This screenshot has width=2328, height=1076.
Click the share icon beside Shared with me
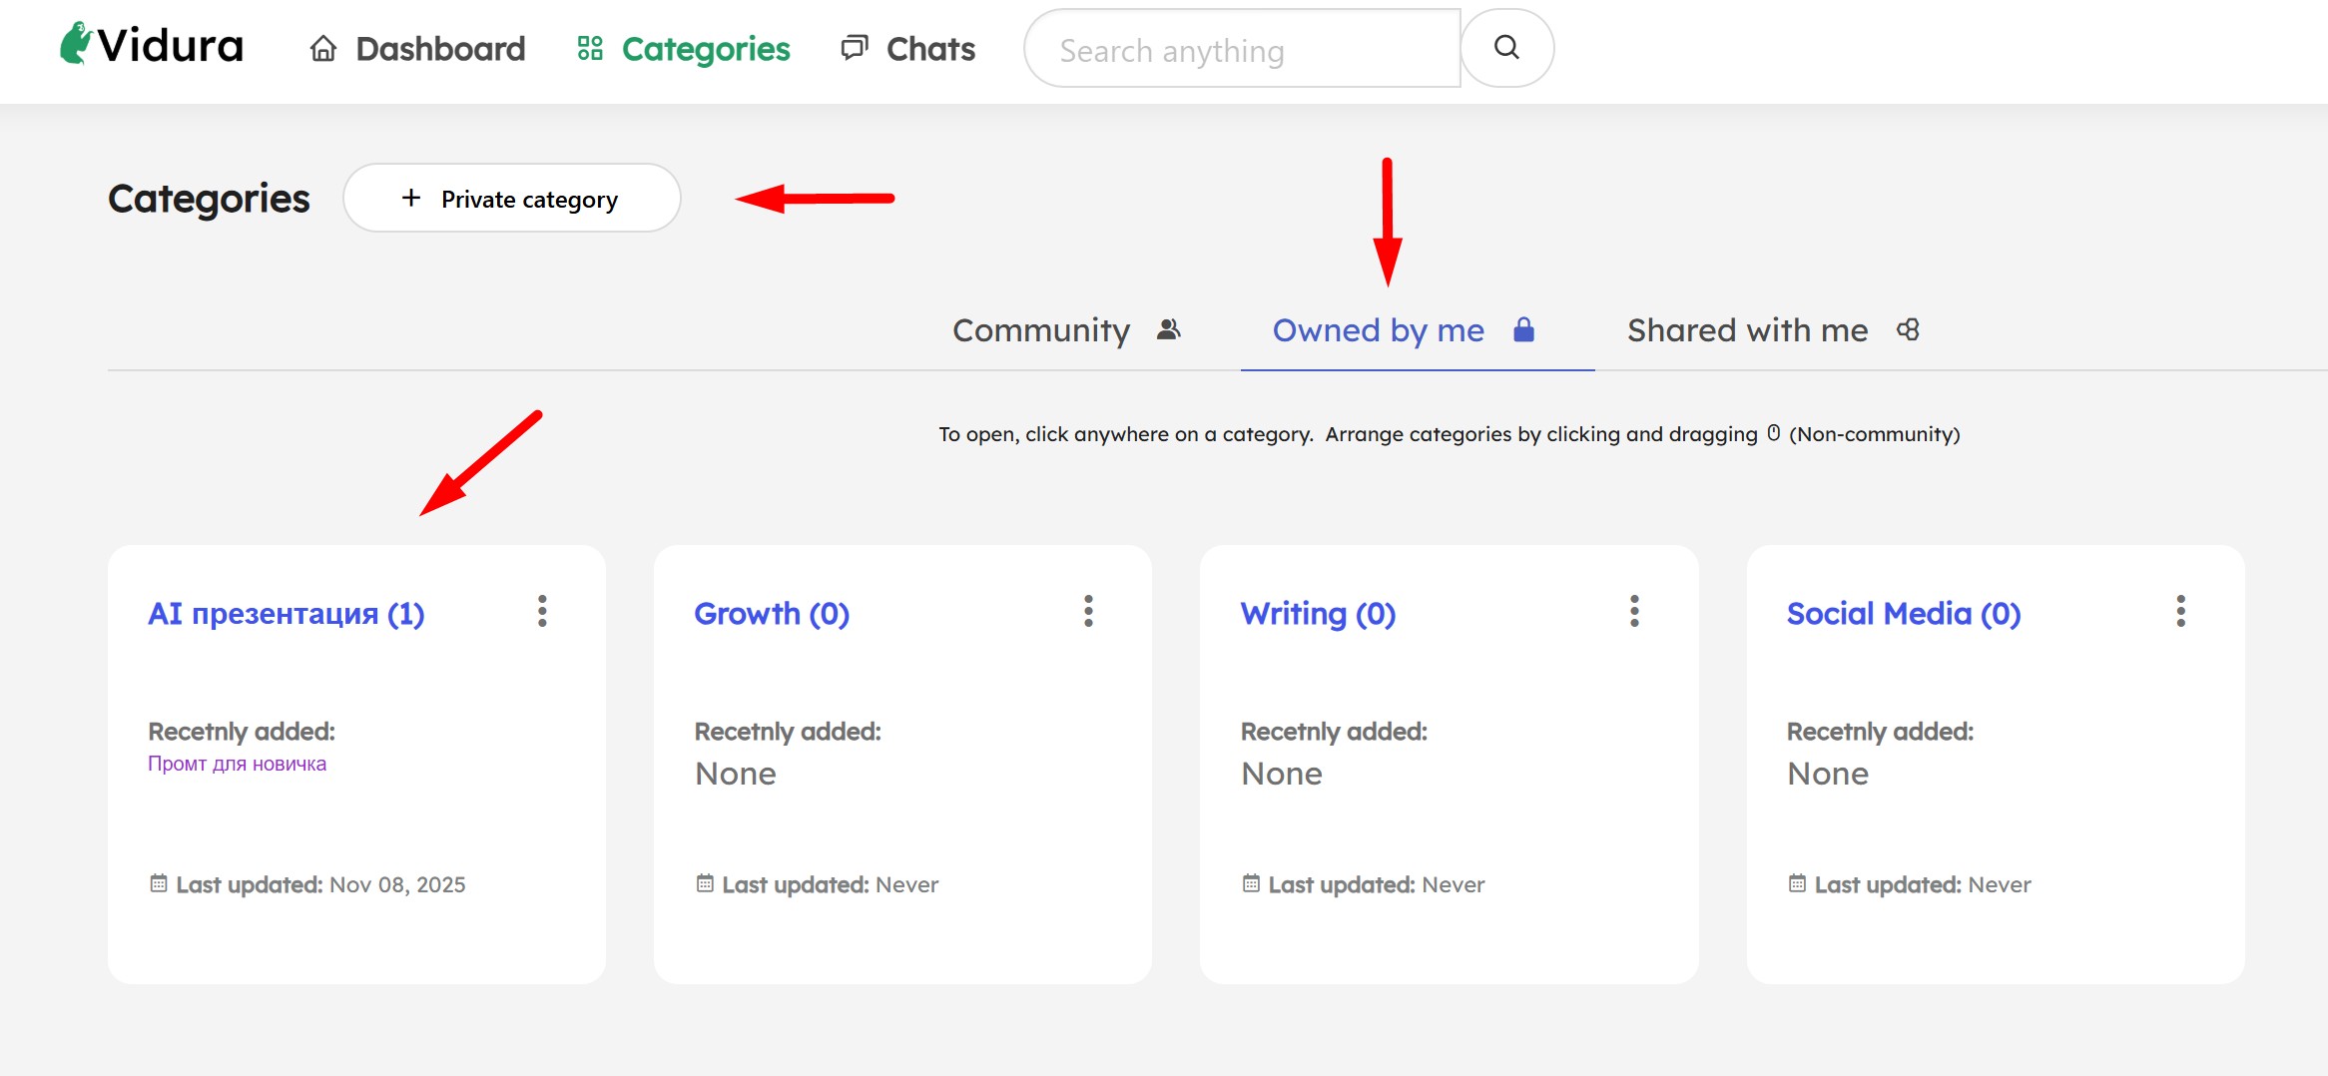click(x=1908, y=330)
